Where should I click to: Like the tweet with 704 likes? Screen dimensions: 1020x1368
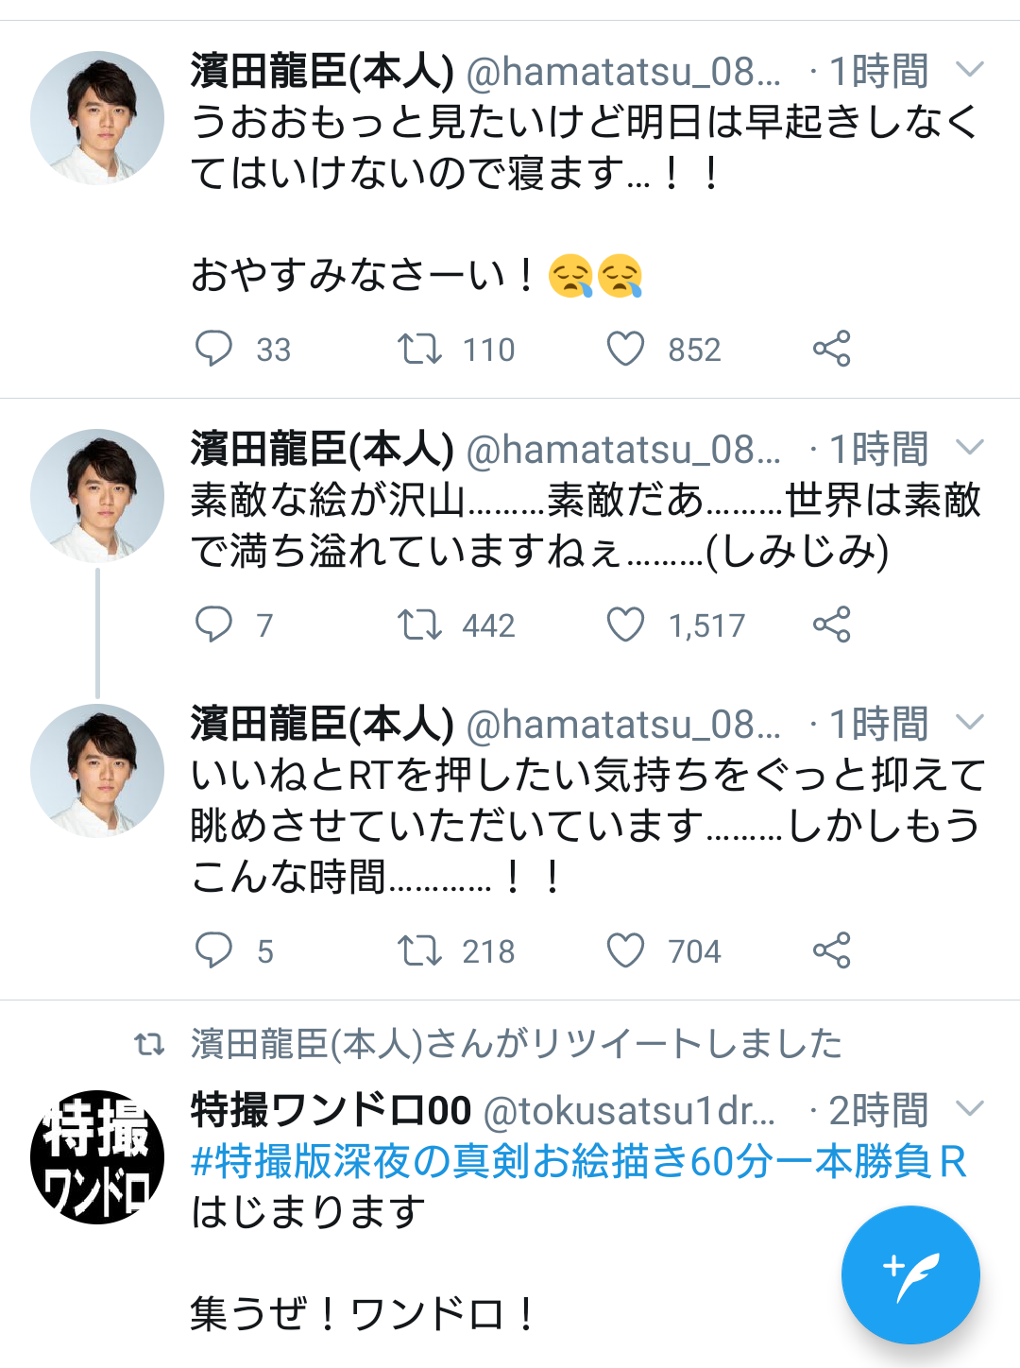(625, 950)
